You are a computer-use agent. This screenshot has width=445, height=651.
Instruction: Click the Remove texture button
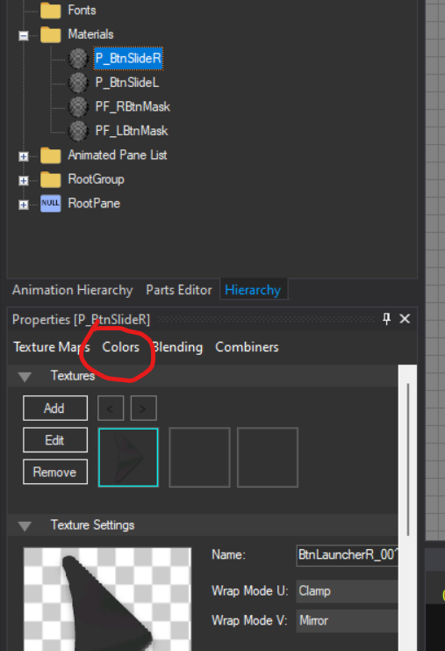click(55, 472)
